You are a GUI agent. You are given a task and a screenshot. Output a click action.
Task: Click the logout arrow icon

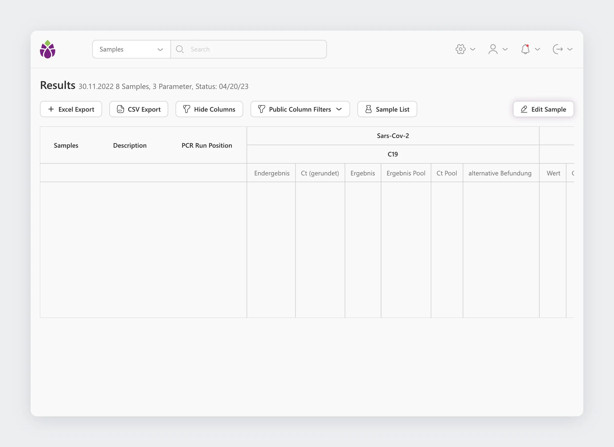[558, 49]
